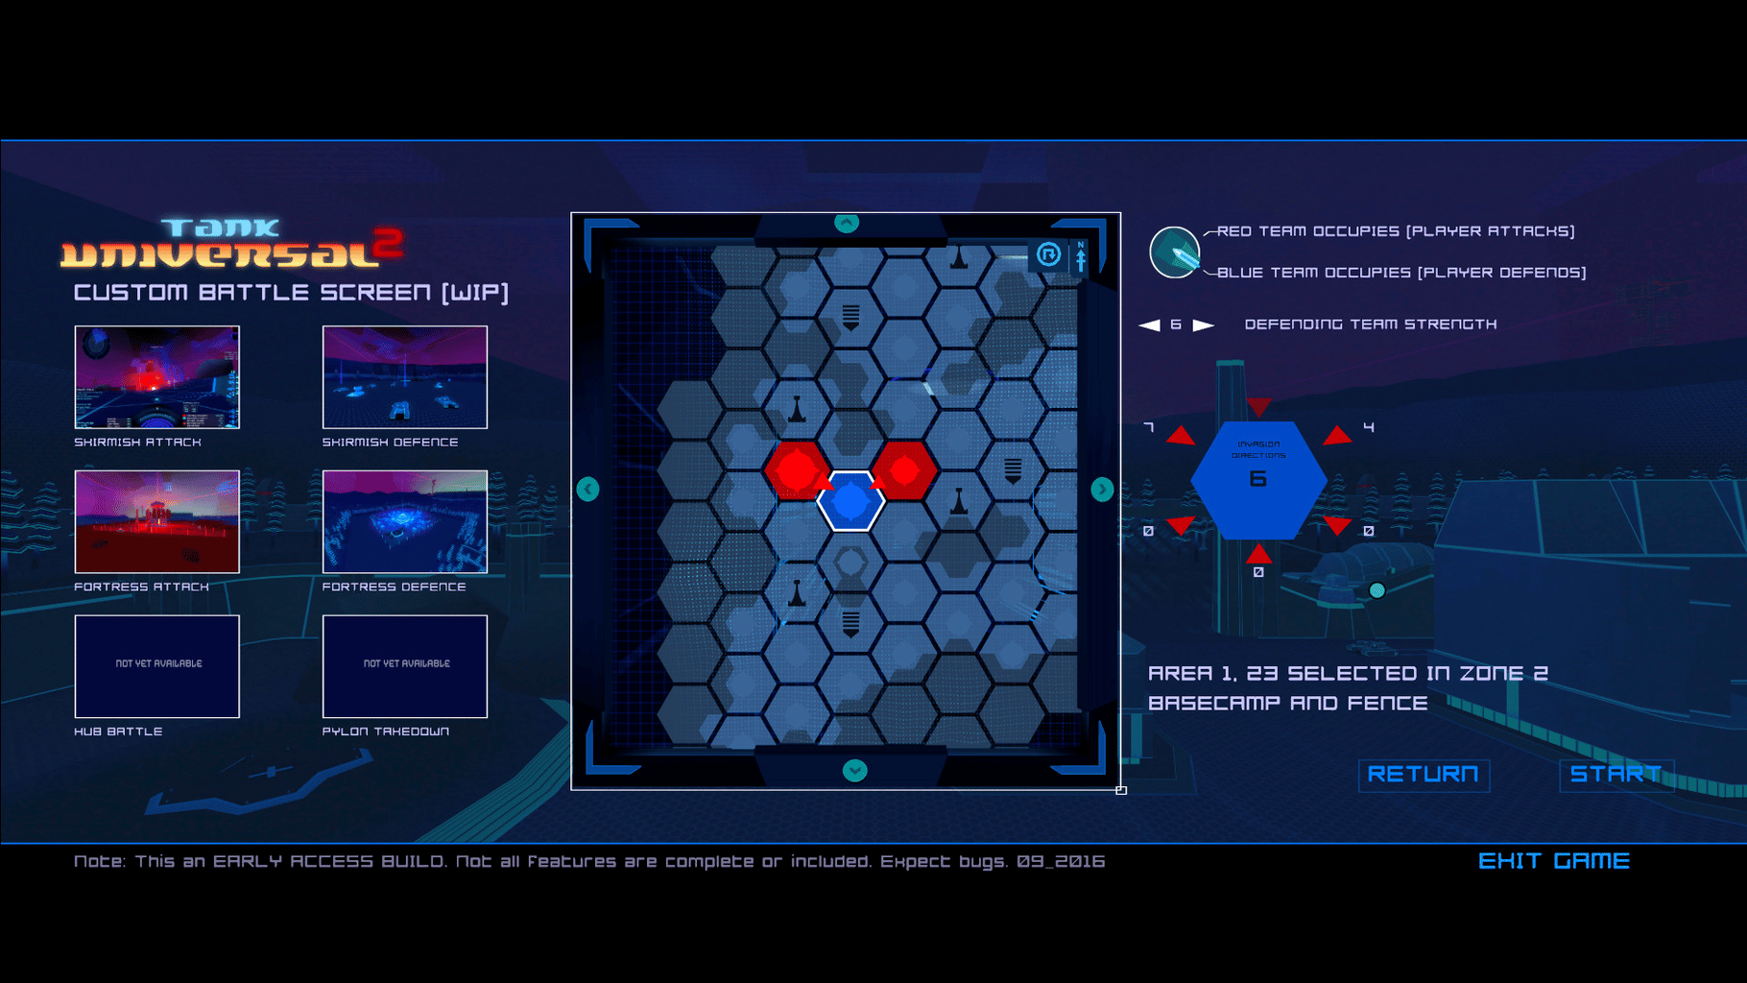This screenshot has width=1747, height=983.
Task: Click the 'Area 1, 23 selected in Zone 2' text
Action: [1348, 674]
